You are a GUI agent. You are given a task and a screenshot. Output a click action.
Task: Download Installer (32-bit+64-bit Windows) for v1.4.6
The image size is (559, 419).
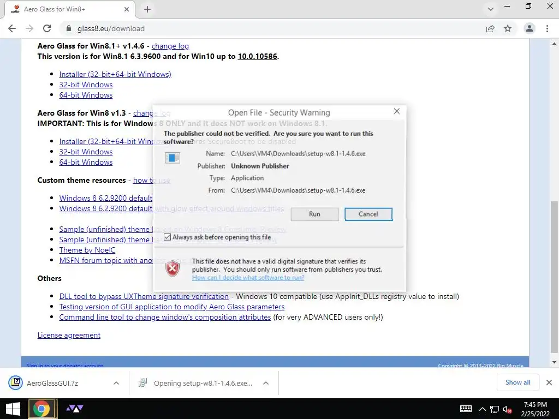click(115, 74)
